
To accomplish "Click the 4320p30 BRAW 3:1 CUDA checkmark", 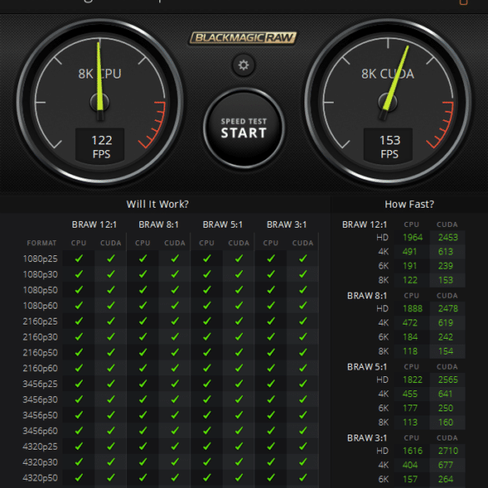I will click(303, 462).
